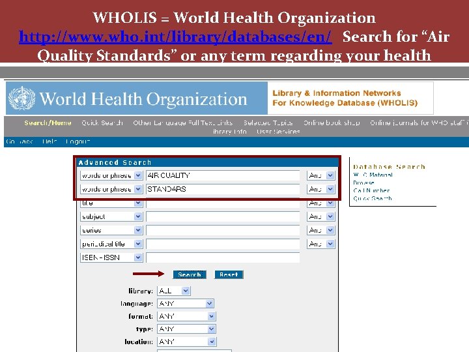
Task: Open Online journals for WHO staff
Action: [419, 123]
